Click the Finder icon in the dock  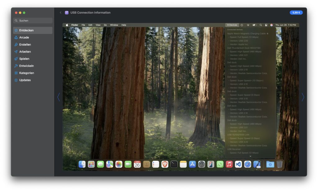82,164
